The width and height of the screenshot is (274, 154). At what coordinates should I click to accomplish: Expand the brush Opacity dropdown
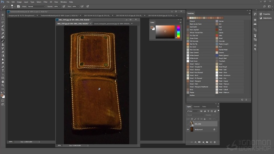60,6
